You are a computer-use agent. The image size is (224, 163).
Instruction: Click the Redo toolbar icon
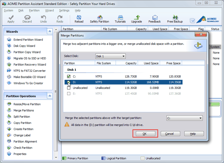60,19
